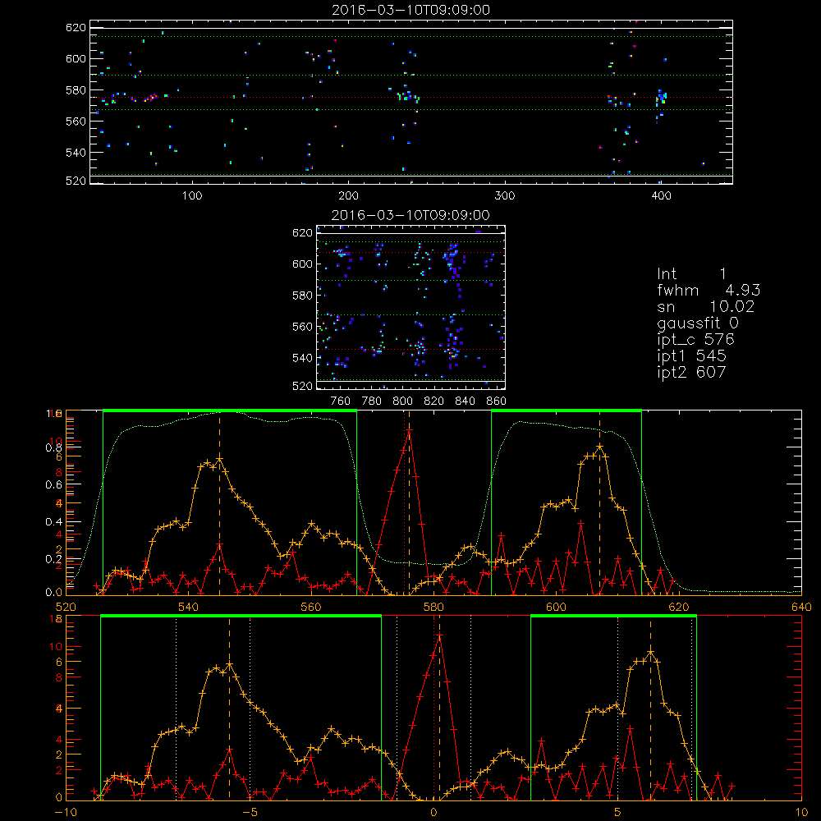Click the orange 520 x-axis label of the profile plot
This screenshot has height=821, width=821.
click(x=66, y=608)
